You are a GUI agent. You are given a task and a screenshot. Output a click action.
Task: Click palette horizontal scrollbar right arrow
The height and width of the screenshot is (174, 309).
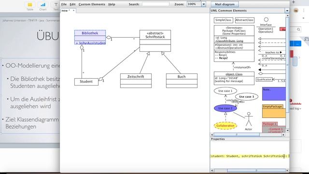(283, 135)
